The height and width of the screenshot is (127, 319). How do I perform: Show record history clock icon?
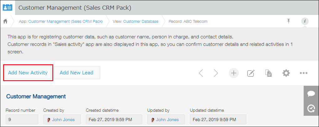pyautogui.click(x=311, y=108)
